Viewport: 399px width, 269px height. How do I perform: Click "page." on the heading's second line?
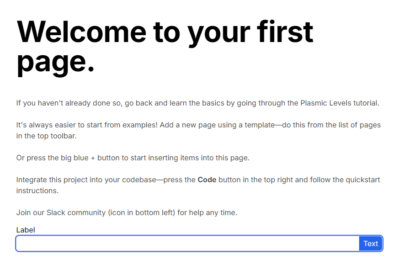(56, 62)
